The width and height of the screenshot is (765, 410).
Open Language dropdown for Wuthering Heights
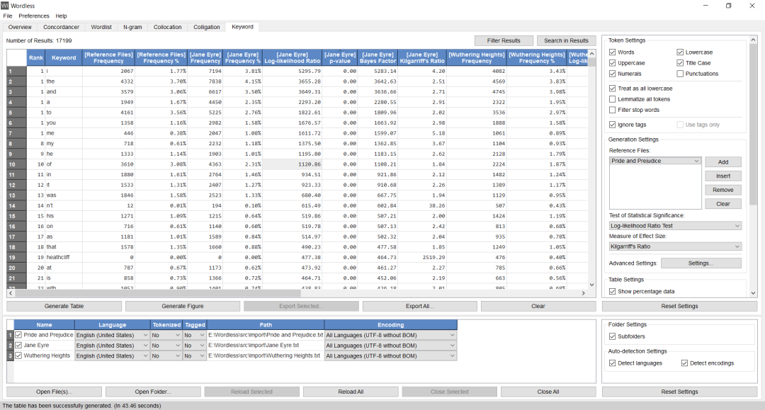[x=112, y=356]
